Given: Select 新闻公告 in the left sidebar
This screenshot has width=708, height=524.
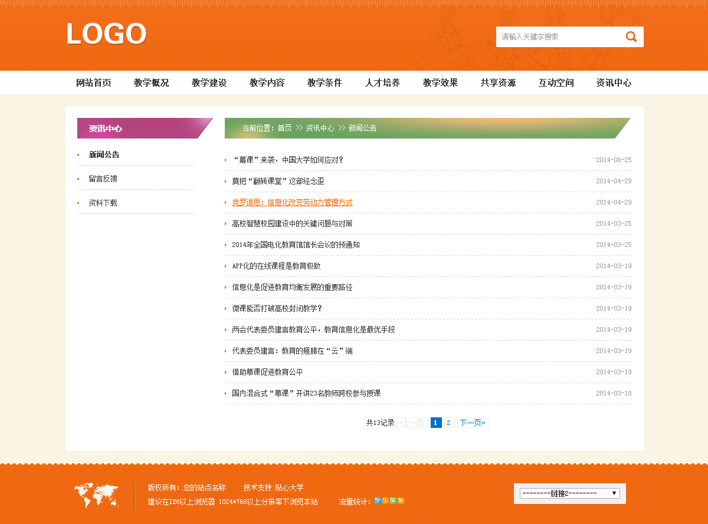Looking at the screenshot, I should 104,154.
